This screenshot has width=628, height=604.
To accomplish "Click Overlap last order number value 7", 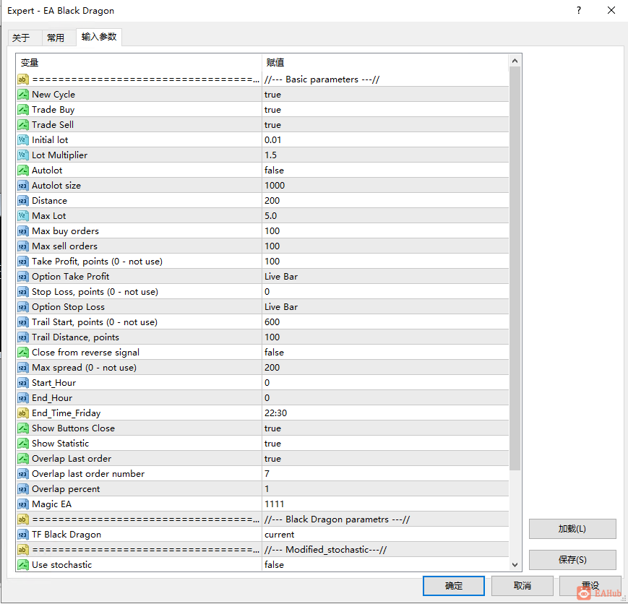I will (x=267, y=474).
